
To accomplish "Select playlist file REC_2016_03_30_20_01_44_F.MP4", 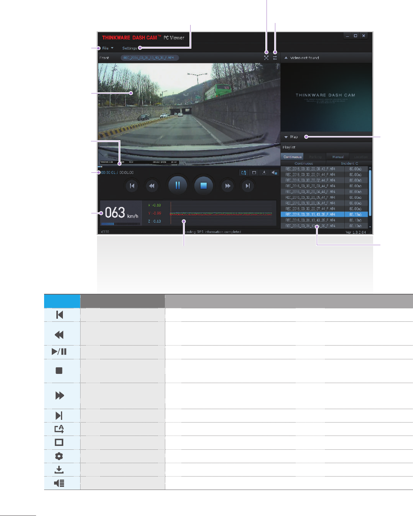I will 324,175.
